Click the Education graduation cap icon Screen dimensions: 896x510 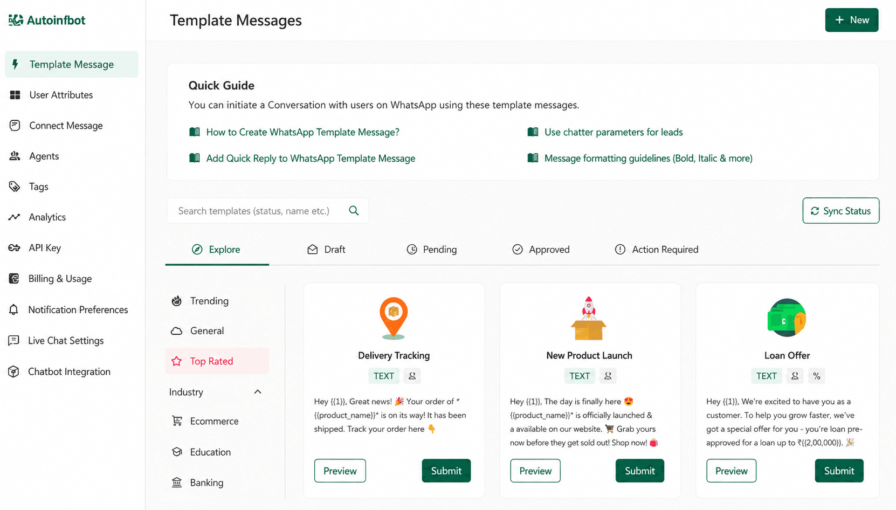[177, 452]
